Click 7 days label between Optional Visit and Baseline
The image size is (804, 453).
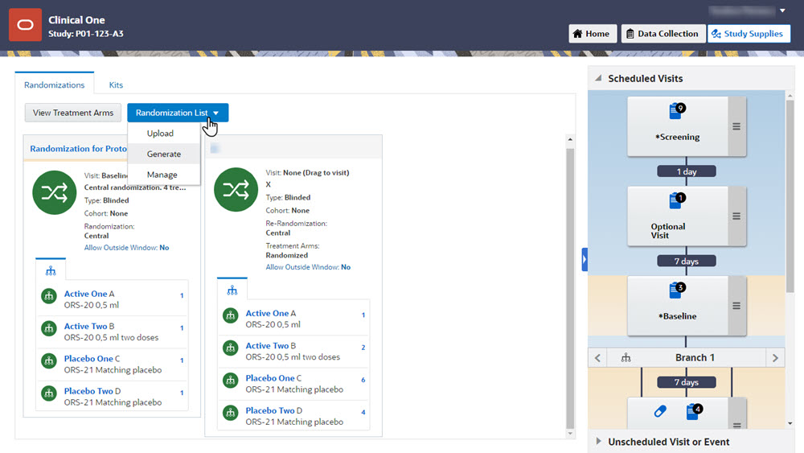tap(687, 262)
